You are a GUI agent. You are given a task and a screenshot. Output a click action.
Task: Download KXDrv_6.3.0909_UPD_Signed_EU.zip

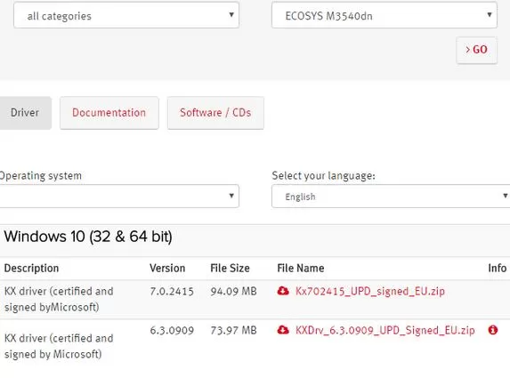click(x=385, y=331)
